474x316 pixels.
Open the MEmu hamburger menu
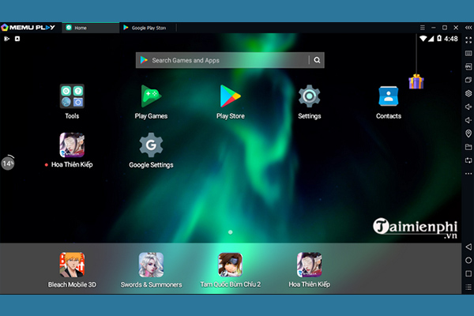pos(423,28)
